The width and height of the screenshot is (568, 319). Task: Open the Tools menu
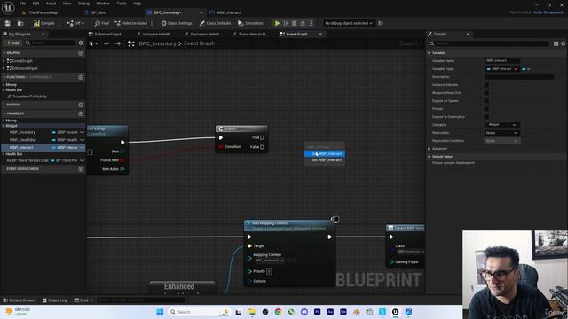[122, 4]
